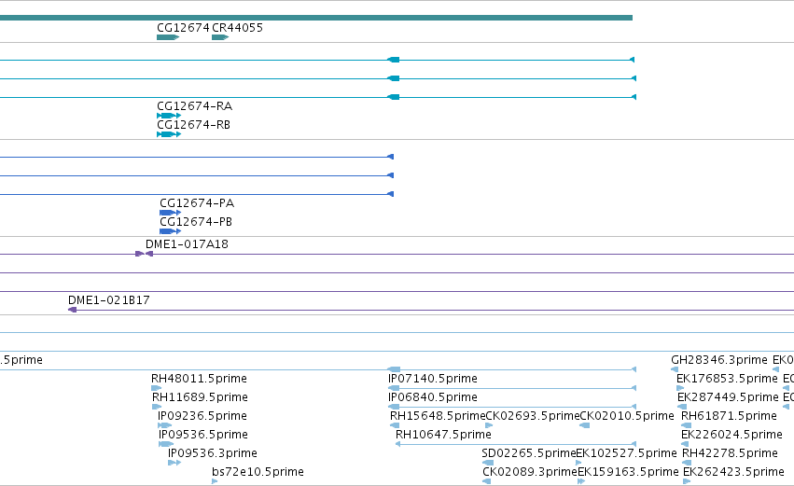Click the CG12674-RB transcript label
Viewport: 794px width, 486px height.
tap(193, 125)
